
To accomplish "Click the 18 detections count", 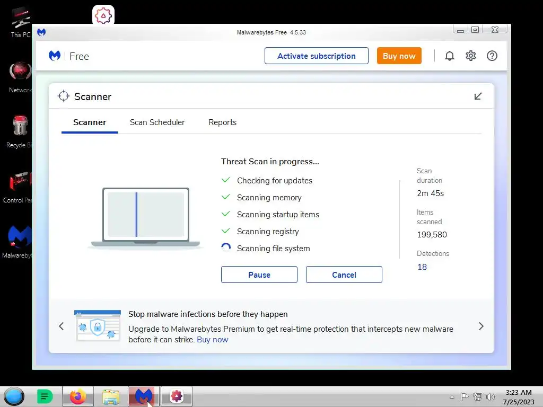I will pos(422,267).
